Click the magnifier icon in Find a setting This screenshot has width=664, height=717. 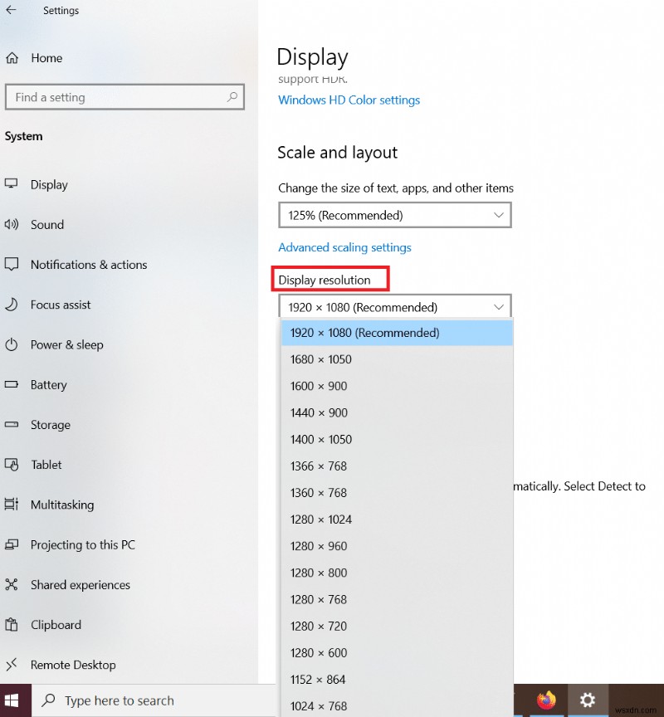[x=233, y=97]
